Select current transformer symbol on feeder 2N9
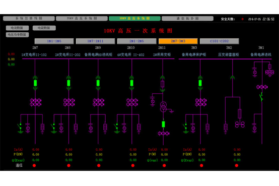279x186 pixels. [x=98, y=102]
